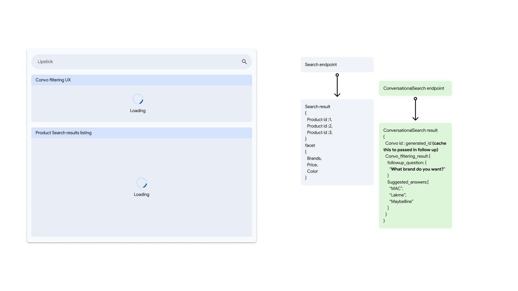
Task: Click the "What brand do you want?" text
Action: [417, 169]
